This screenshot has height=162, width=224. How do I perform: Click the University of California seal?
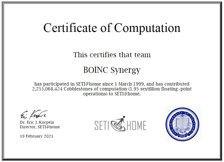coord(182,124)
